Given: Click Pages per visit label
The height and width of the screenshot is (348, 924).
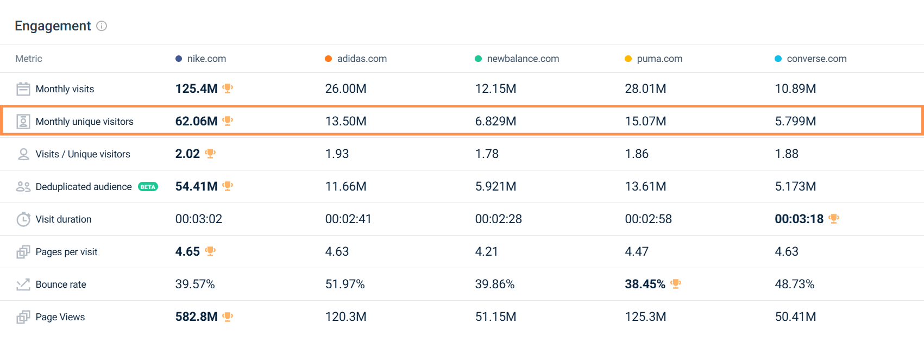Looking at the screenshot, I should pos(66,252).
